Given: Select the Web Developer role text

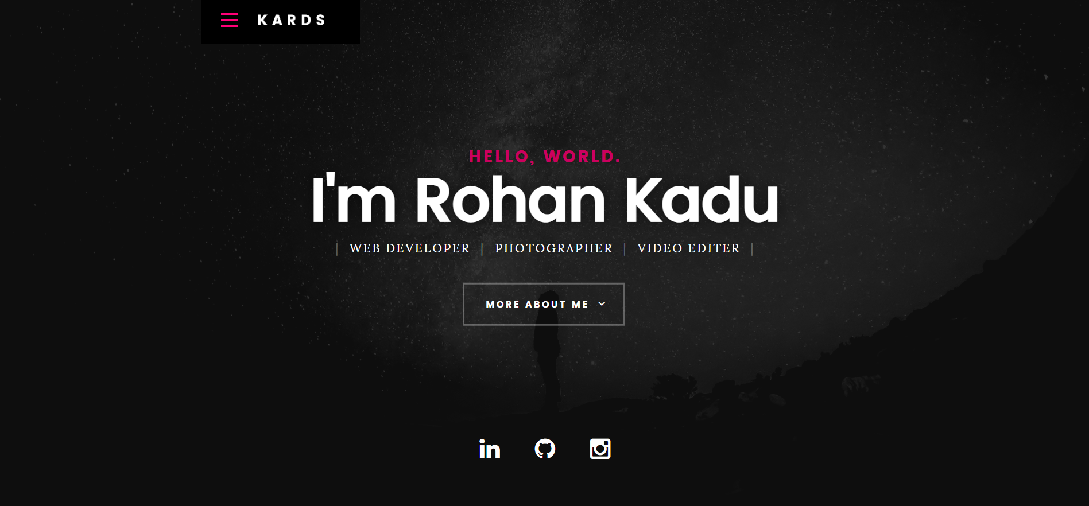Looking at the screenshot, I should pos(409,248).
